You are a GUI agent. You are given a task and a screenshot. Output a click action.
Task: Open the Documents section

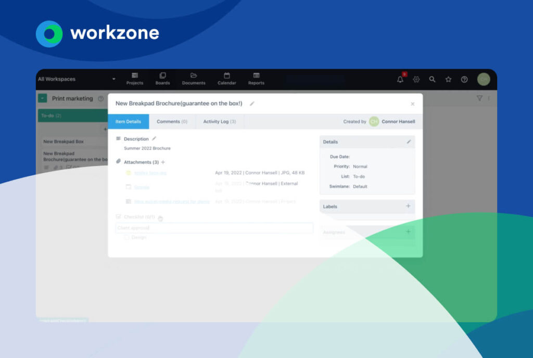[193, 79]
